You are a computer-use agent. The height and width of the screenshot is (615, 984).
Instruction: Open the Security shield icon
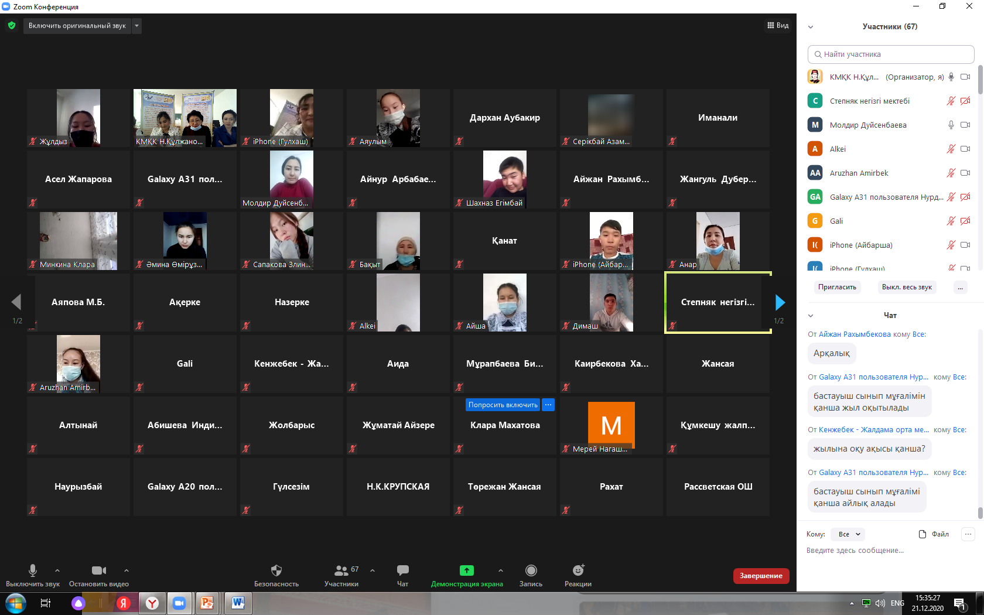click(276, 570)
